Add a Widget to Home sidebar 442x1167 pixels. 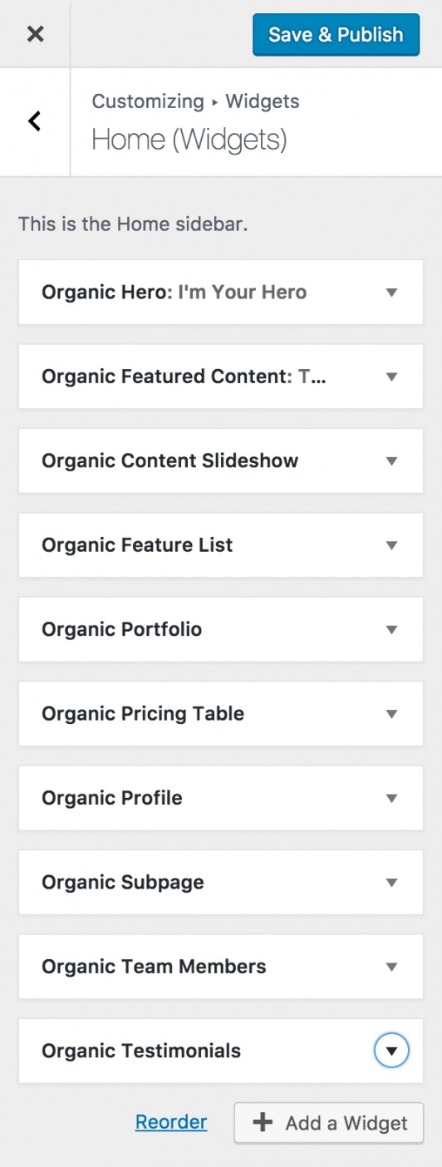pos(329,1123)
